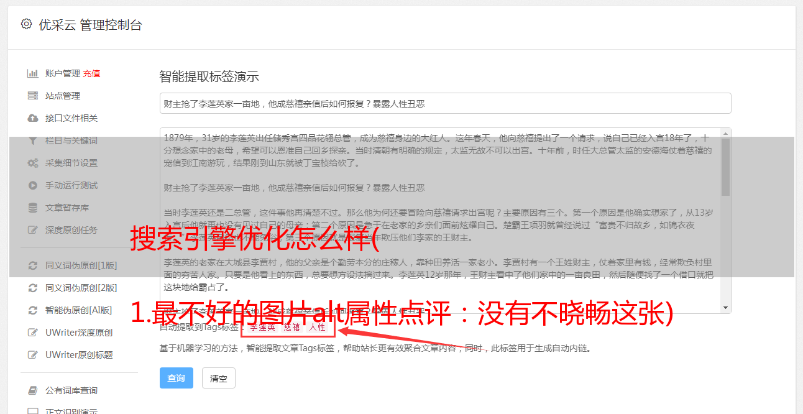Image resolution: width=803 pixels, height=414 pixels.
Task: Open 智能伪原创[AI版] menu item
Action: [x=79, y=310]
